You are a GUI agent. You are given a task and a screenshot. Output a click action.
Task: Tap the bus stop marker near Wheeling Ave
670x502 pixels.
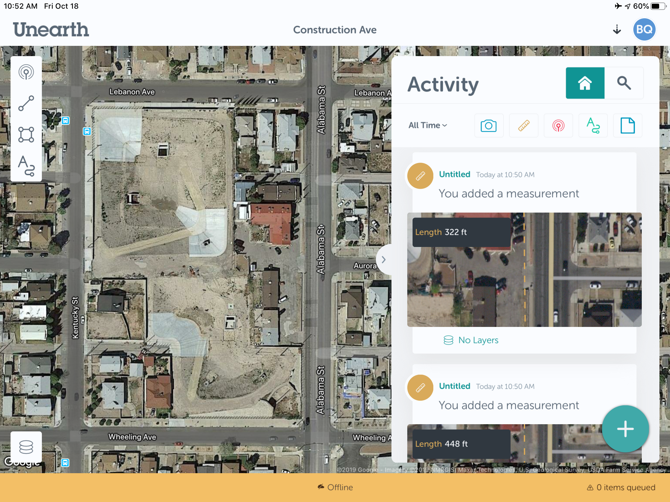pyautogui.click(x=65, y=463)
